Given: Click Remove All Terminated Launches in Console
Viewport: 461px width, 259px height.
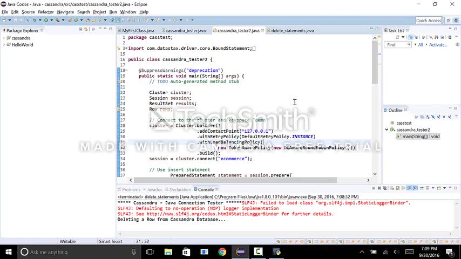Looking at the screenshot, I should (385, 188).
